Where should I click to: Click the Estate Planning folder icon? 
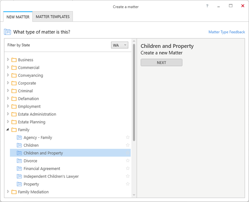point(14,122)
